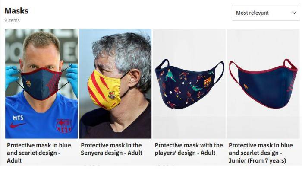Open the Most relevant sort dropdown
The image size is (302, 179).
coord(266,13)
